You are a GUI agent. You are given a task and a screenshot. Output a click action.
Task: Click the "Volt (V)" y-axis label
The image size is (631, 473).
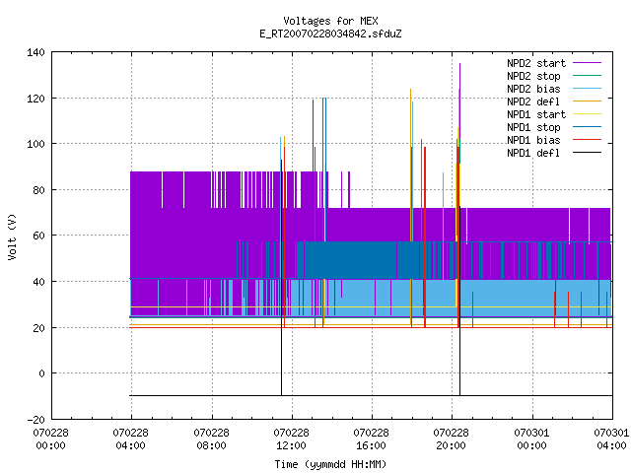point(12,237)
